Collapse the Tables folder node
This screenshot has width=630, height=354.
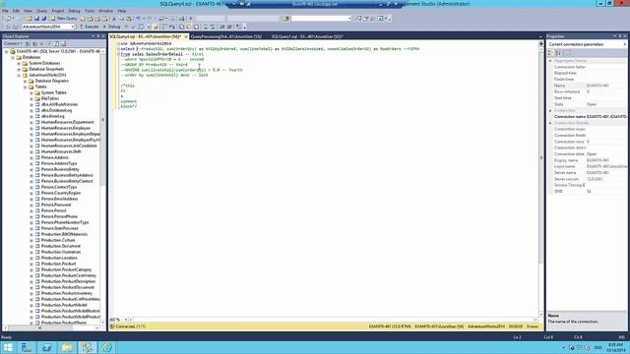(26, 87)
